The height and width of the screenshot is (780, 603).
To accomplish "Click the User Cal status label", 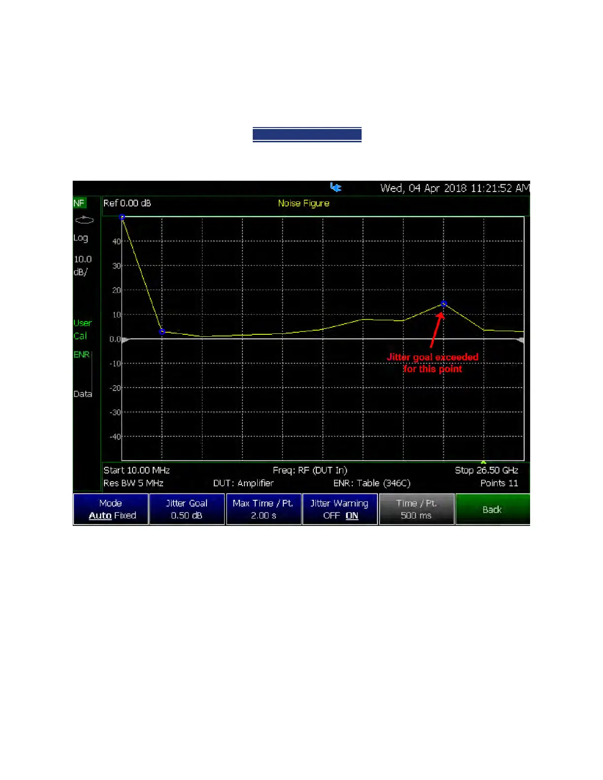I will coord(82,329).
